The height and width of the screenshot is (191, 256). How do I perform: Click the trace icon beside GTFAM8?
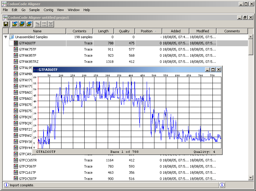[16, 74]
